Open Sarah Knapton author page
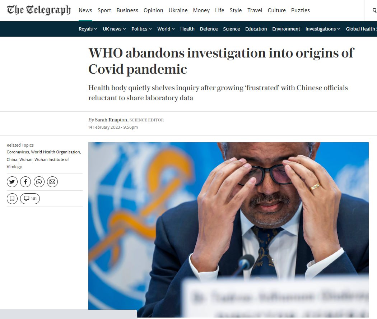 click(x=111, y=120)
